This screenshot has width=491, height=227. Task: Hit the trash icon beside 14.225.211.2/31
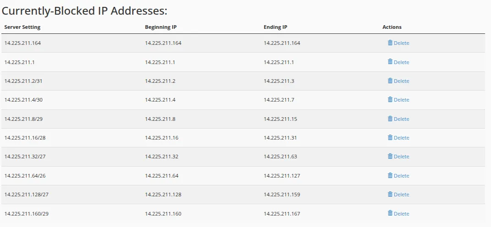coord(390,81)
